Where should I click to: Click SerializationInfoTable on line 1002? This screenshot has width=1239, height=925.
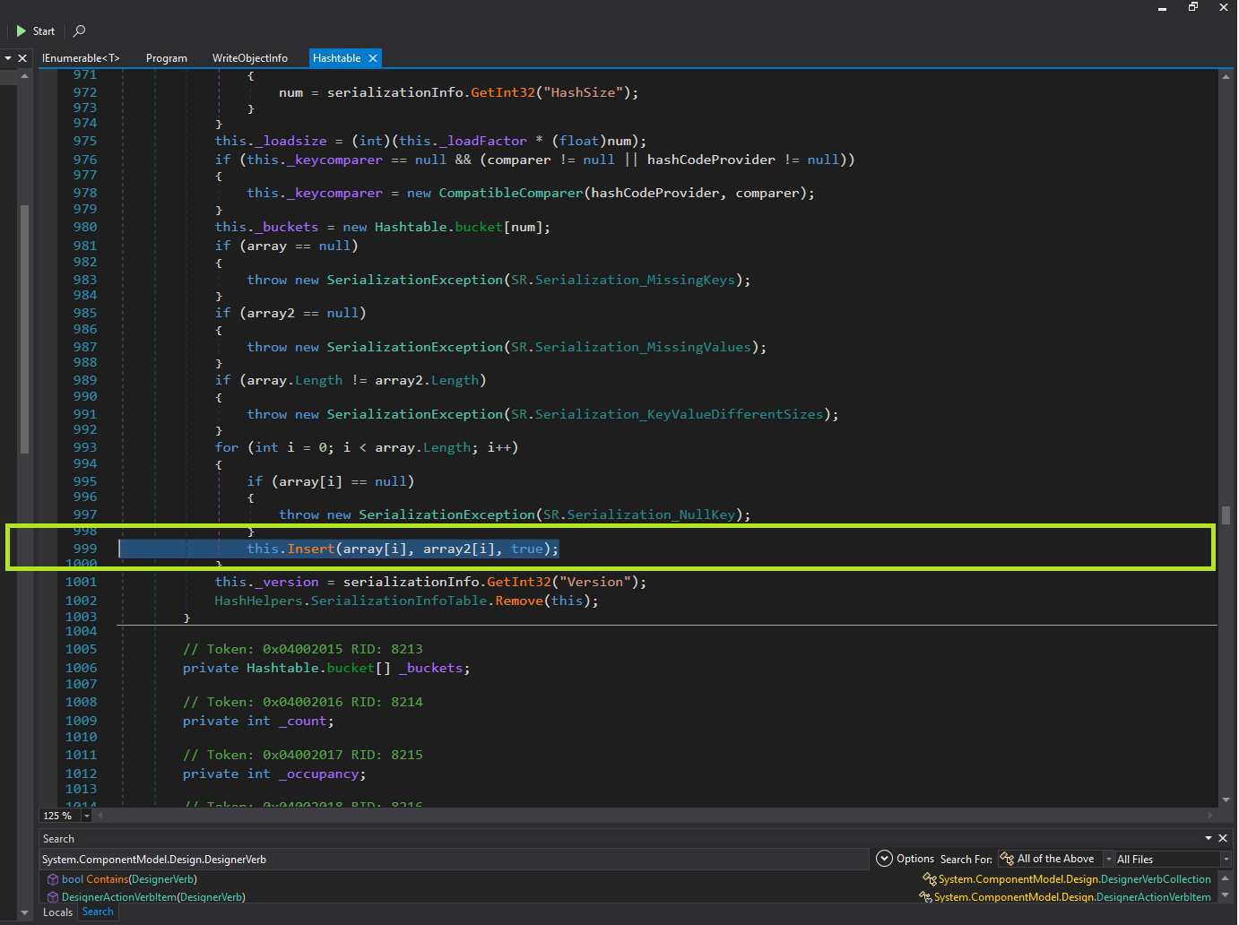click(399, 601)
